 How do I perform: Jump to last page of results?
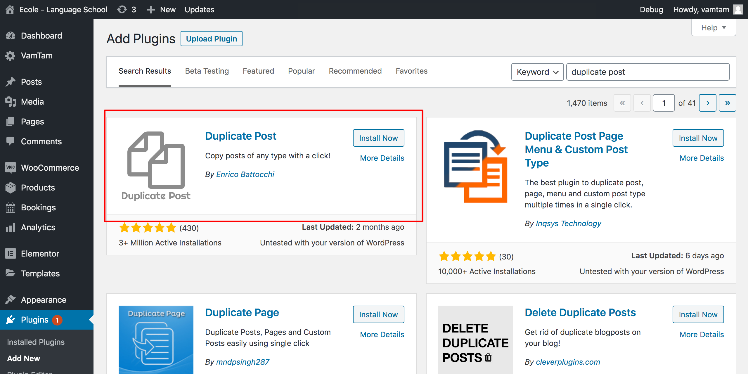[727, 103]
